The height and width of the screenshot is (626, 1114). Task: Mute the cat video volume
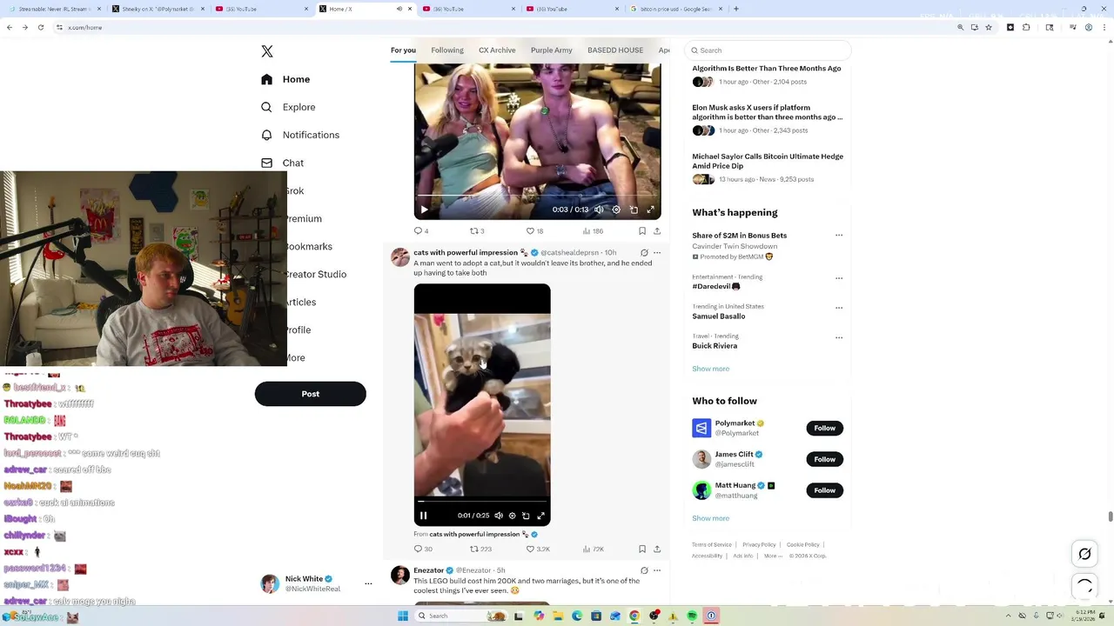click(499, 516)
